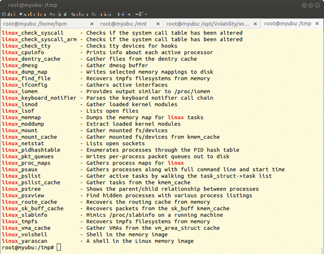This screenshot has width=324, height=254.
Task: Click 'Lists open sockets' description
Action: point(116,143)
